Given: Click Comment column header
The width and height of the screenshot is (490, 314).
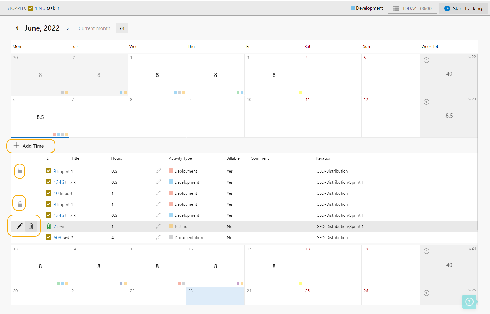Looking at the screenshot, I should pos(260,158).
